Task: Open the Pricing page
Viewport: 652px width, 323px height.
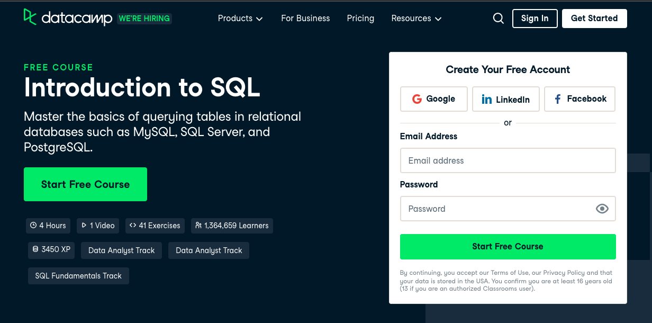Action: pos(360,19)
